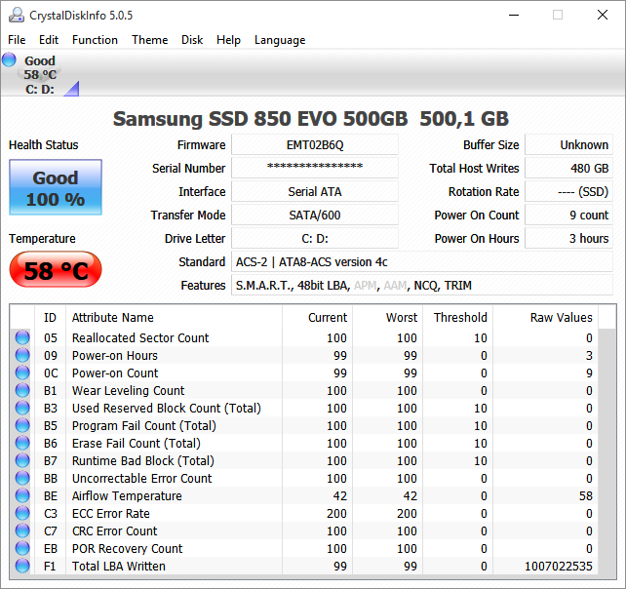
Task: Click the Attribute Name column header
Action: [175, 318]
